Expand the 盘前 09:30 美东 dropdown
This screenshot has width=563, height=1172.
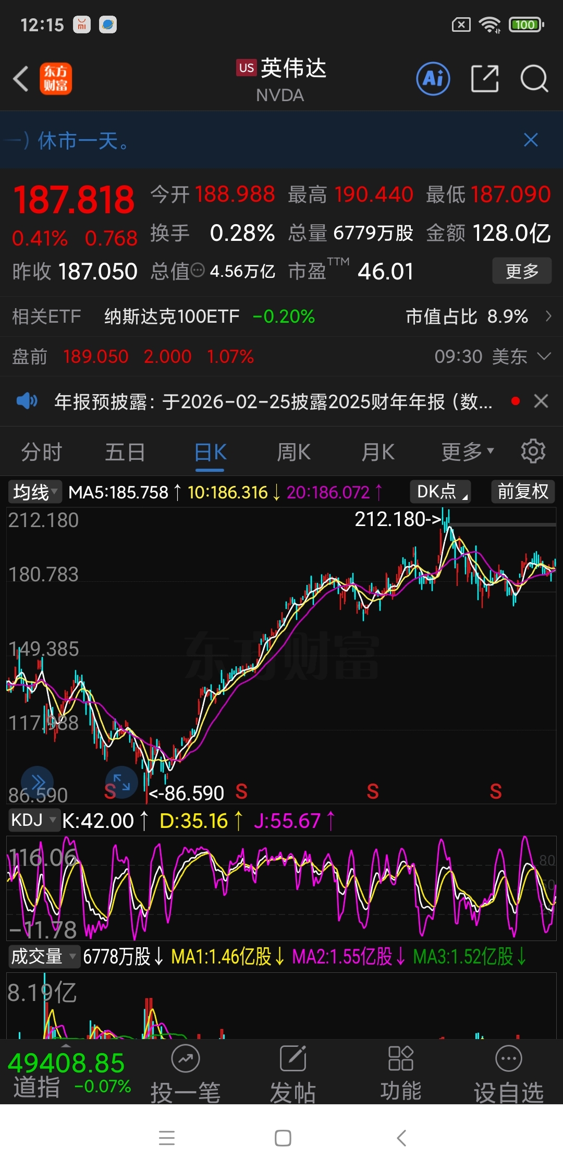pos(544,356)
